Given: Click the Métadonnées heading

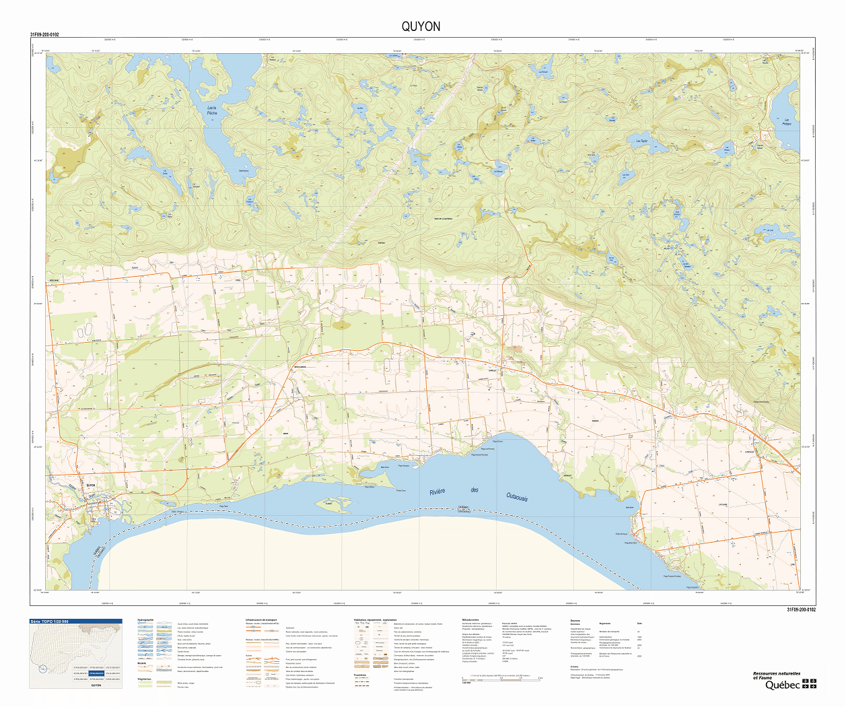Looking at the screenshot, I should click(470, 619).
